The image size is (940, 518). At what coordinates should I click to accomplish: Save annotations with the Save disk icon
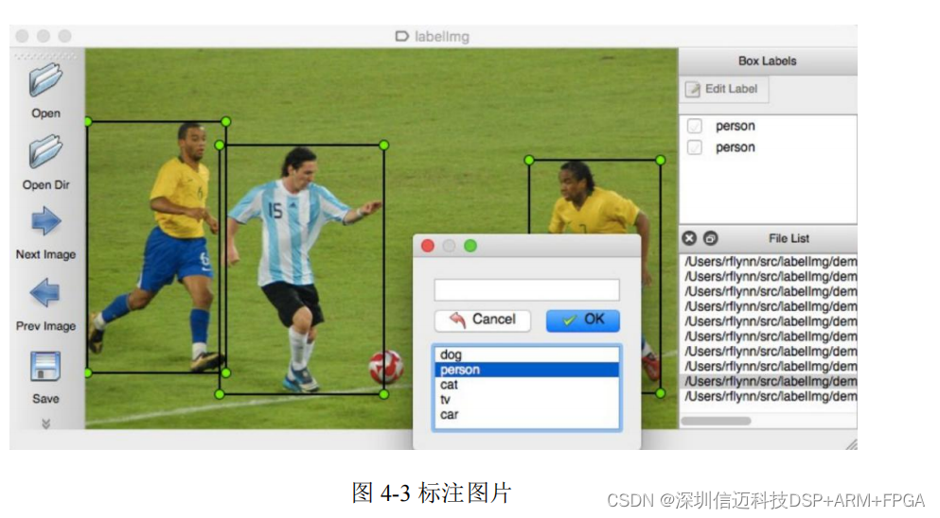(45, 367)
